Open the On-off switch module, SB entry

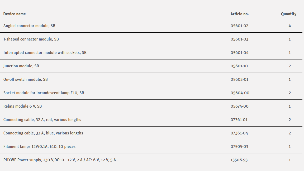(x=26, y=79)
